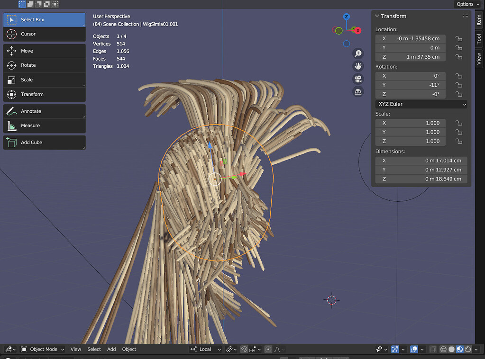
Task: Choose the Annotate tool
Action: coord(44,111)
